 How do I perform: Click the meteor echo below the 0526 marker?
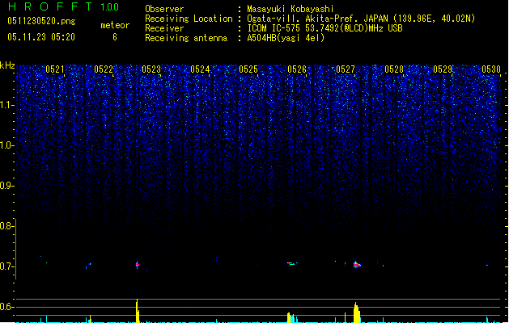[x=292, y=264]
